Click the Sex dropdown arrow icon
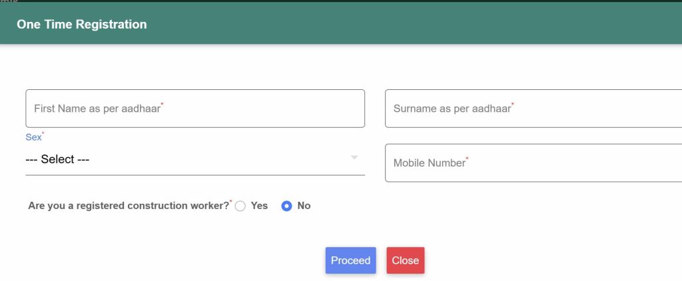682x281 pixels. 354,158
